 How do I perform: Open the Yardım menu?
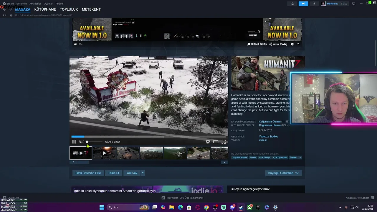pyautogui.click(x=59, y=4)
